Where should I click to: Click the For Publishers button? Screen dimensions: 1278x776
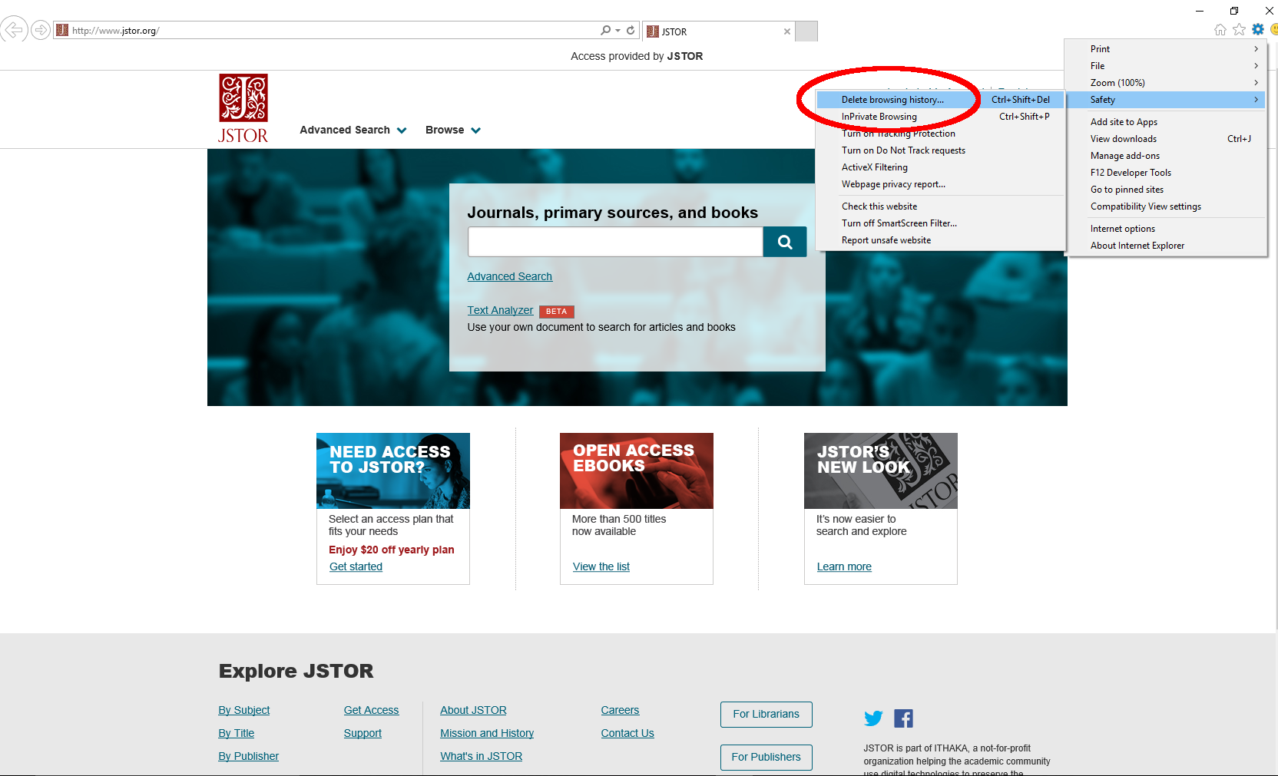766,757
